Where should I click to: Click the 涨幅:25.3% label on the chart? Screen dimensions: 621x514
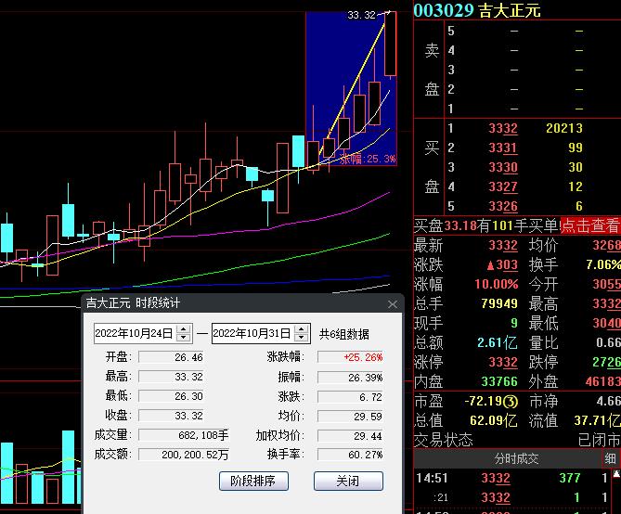click(x=368, y=159)
